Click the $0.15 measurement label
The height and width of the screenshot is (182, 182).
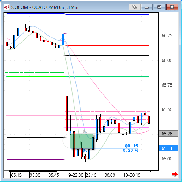[132, 146]
